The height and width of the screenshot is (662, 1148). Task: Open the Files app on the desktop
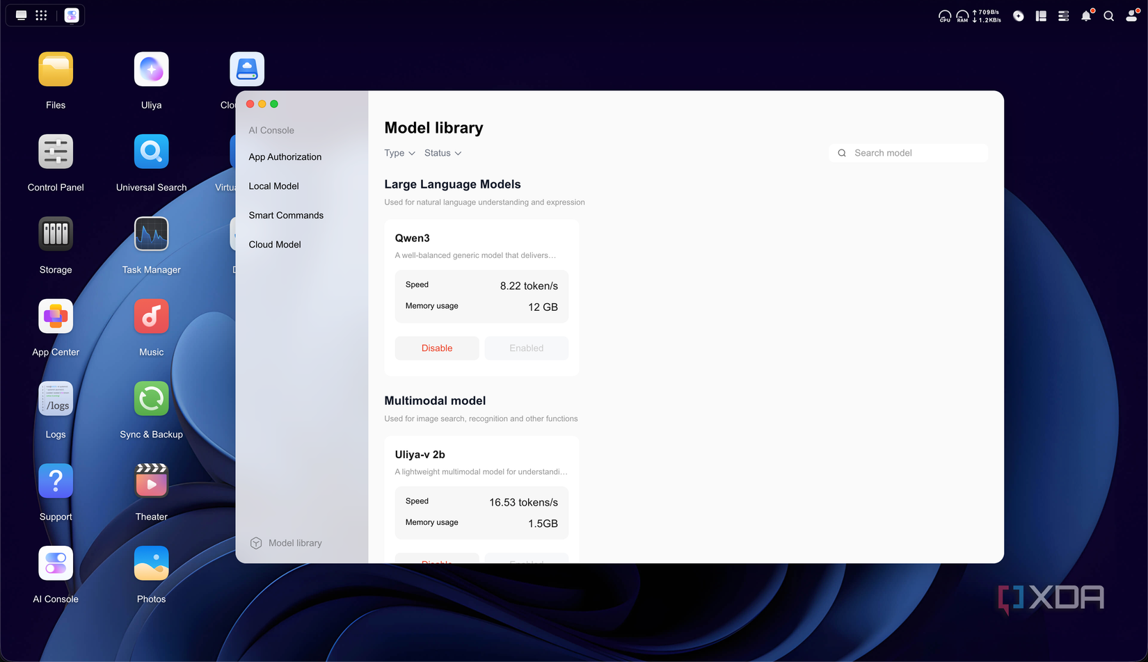56,70
